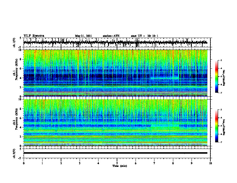The width and height of the screenshot is (237, 183).
Task: Click the ch.1 spectrogram color scale bar
Action: click(216, 77)
